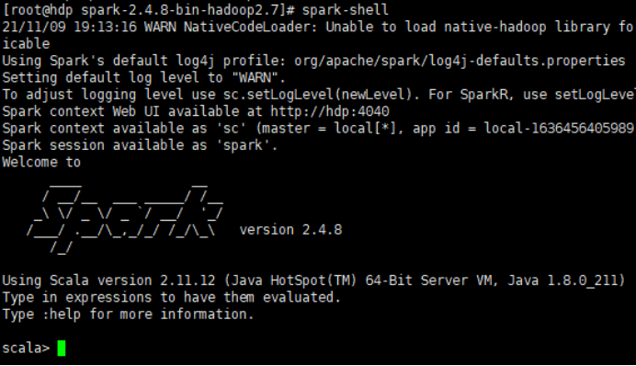The width and height of the screenshot is (636, 366).
Task: Click 'Setting default log level to "WARN".' line
Action: (x=144, y=77)
